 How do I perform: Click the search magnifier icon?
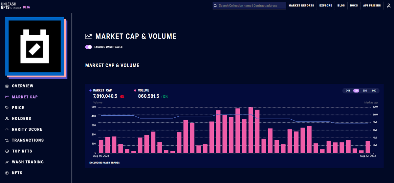tap(215, 6)
